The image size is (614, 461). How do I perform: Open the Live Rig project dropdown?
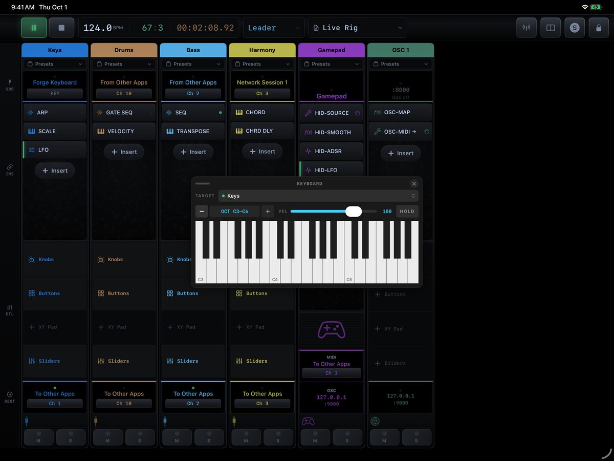358,28
